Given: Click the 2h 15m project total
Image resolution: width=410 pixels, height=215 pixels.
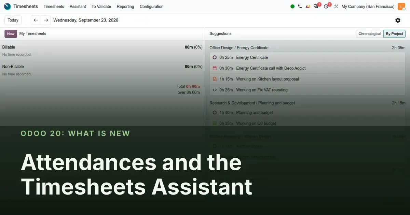Looking at the screenshot, I should point(399,103).
